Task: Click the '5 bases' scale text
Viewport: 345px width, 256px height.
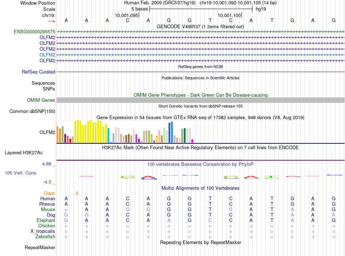Action: pos(139,9)
